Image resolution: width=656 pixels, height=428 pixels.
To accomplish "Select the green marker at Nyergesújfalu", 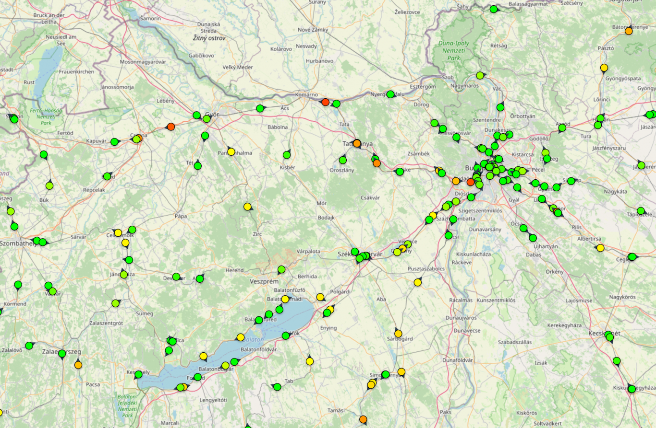I will [390, 94].
